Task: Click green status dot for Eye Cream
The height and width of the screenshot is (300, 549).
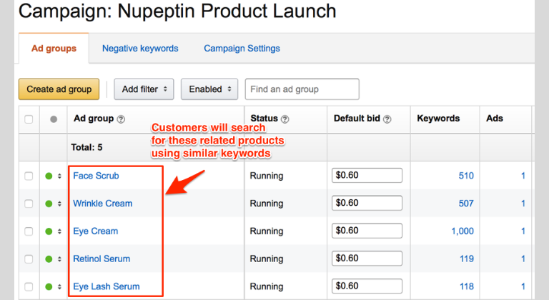Action: point(49,231)
